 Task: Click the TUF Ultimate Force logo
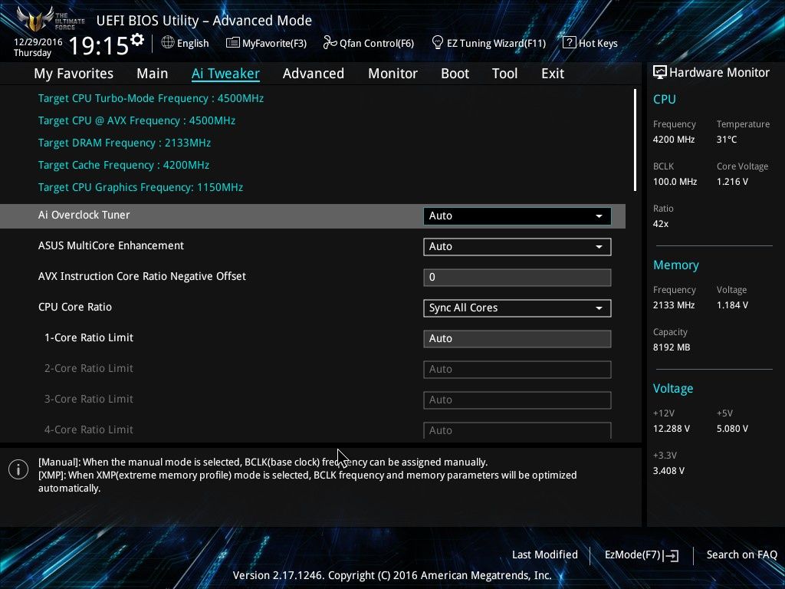click(x=50, y=19)
